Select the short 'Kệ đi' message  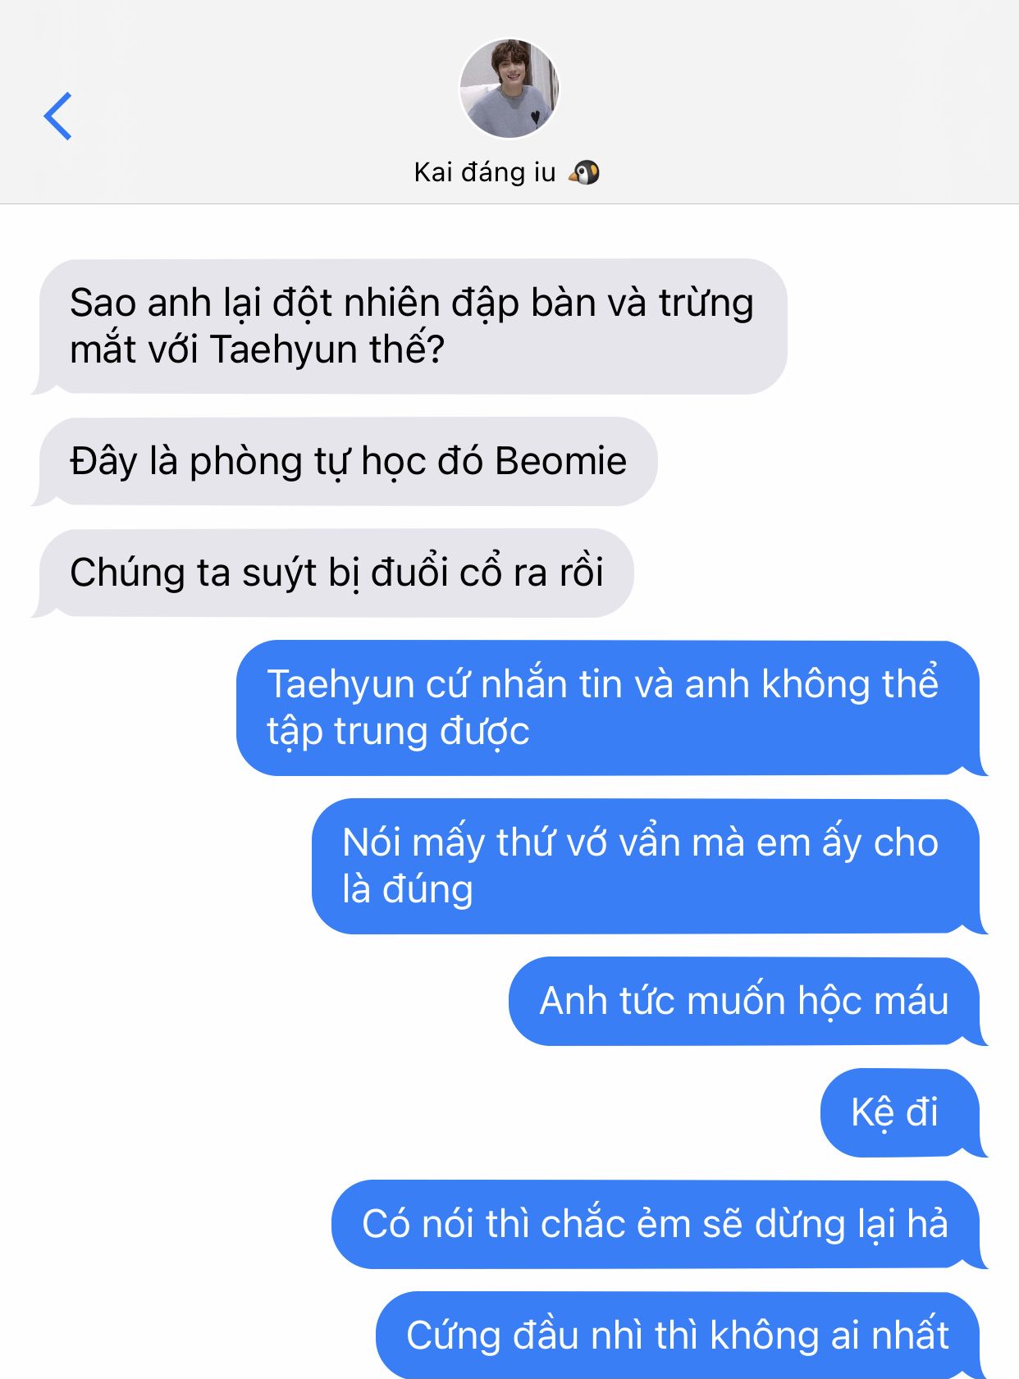click(904, 1112)
